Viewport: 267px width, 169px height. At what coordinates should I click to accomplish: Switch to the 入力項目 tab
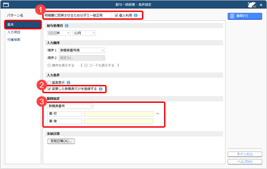tap(14, 32)
